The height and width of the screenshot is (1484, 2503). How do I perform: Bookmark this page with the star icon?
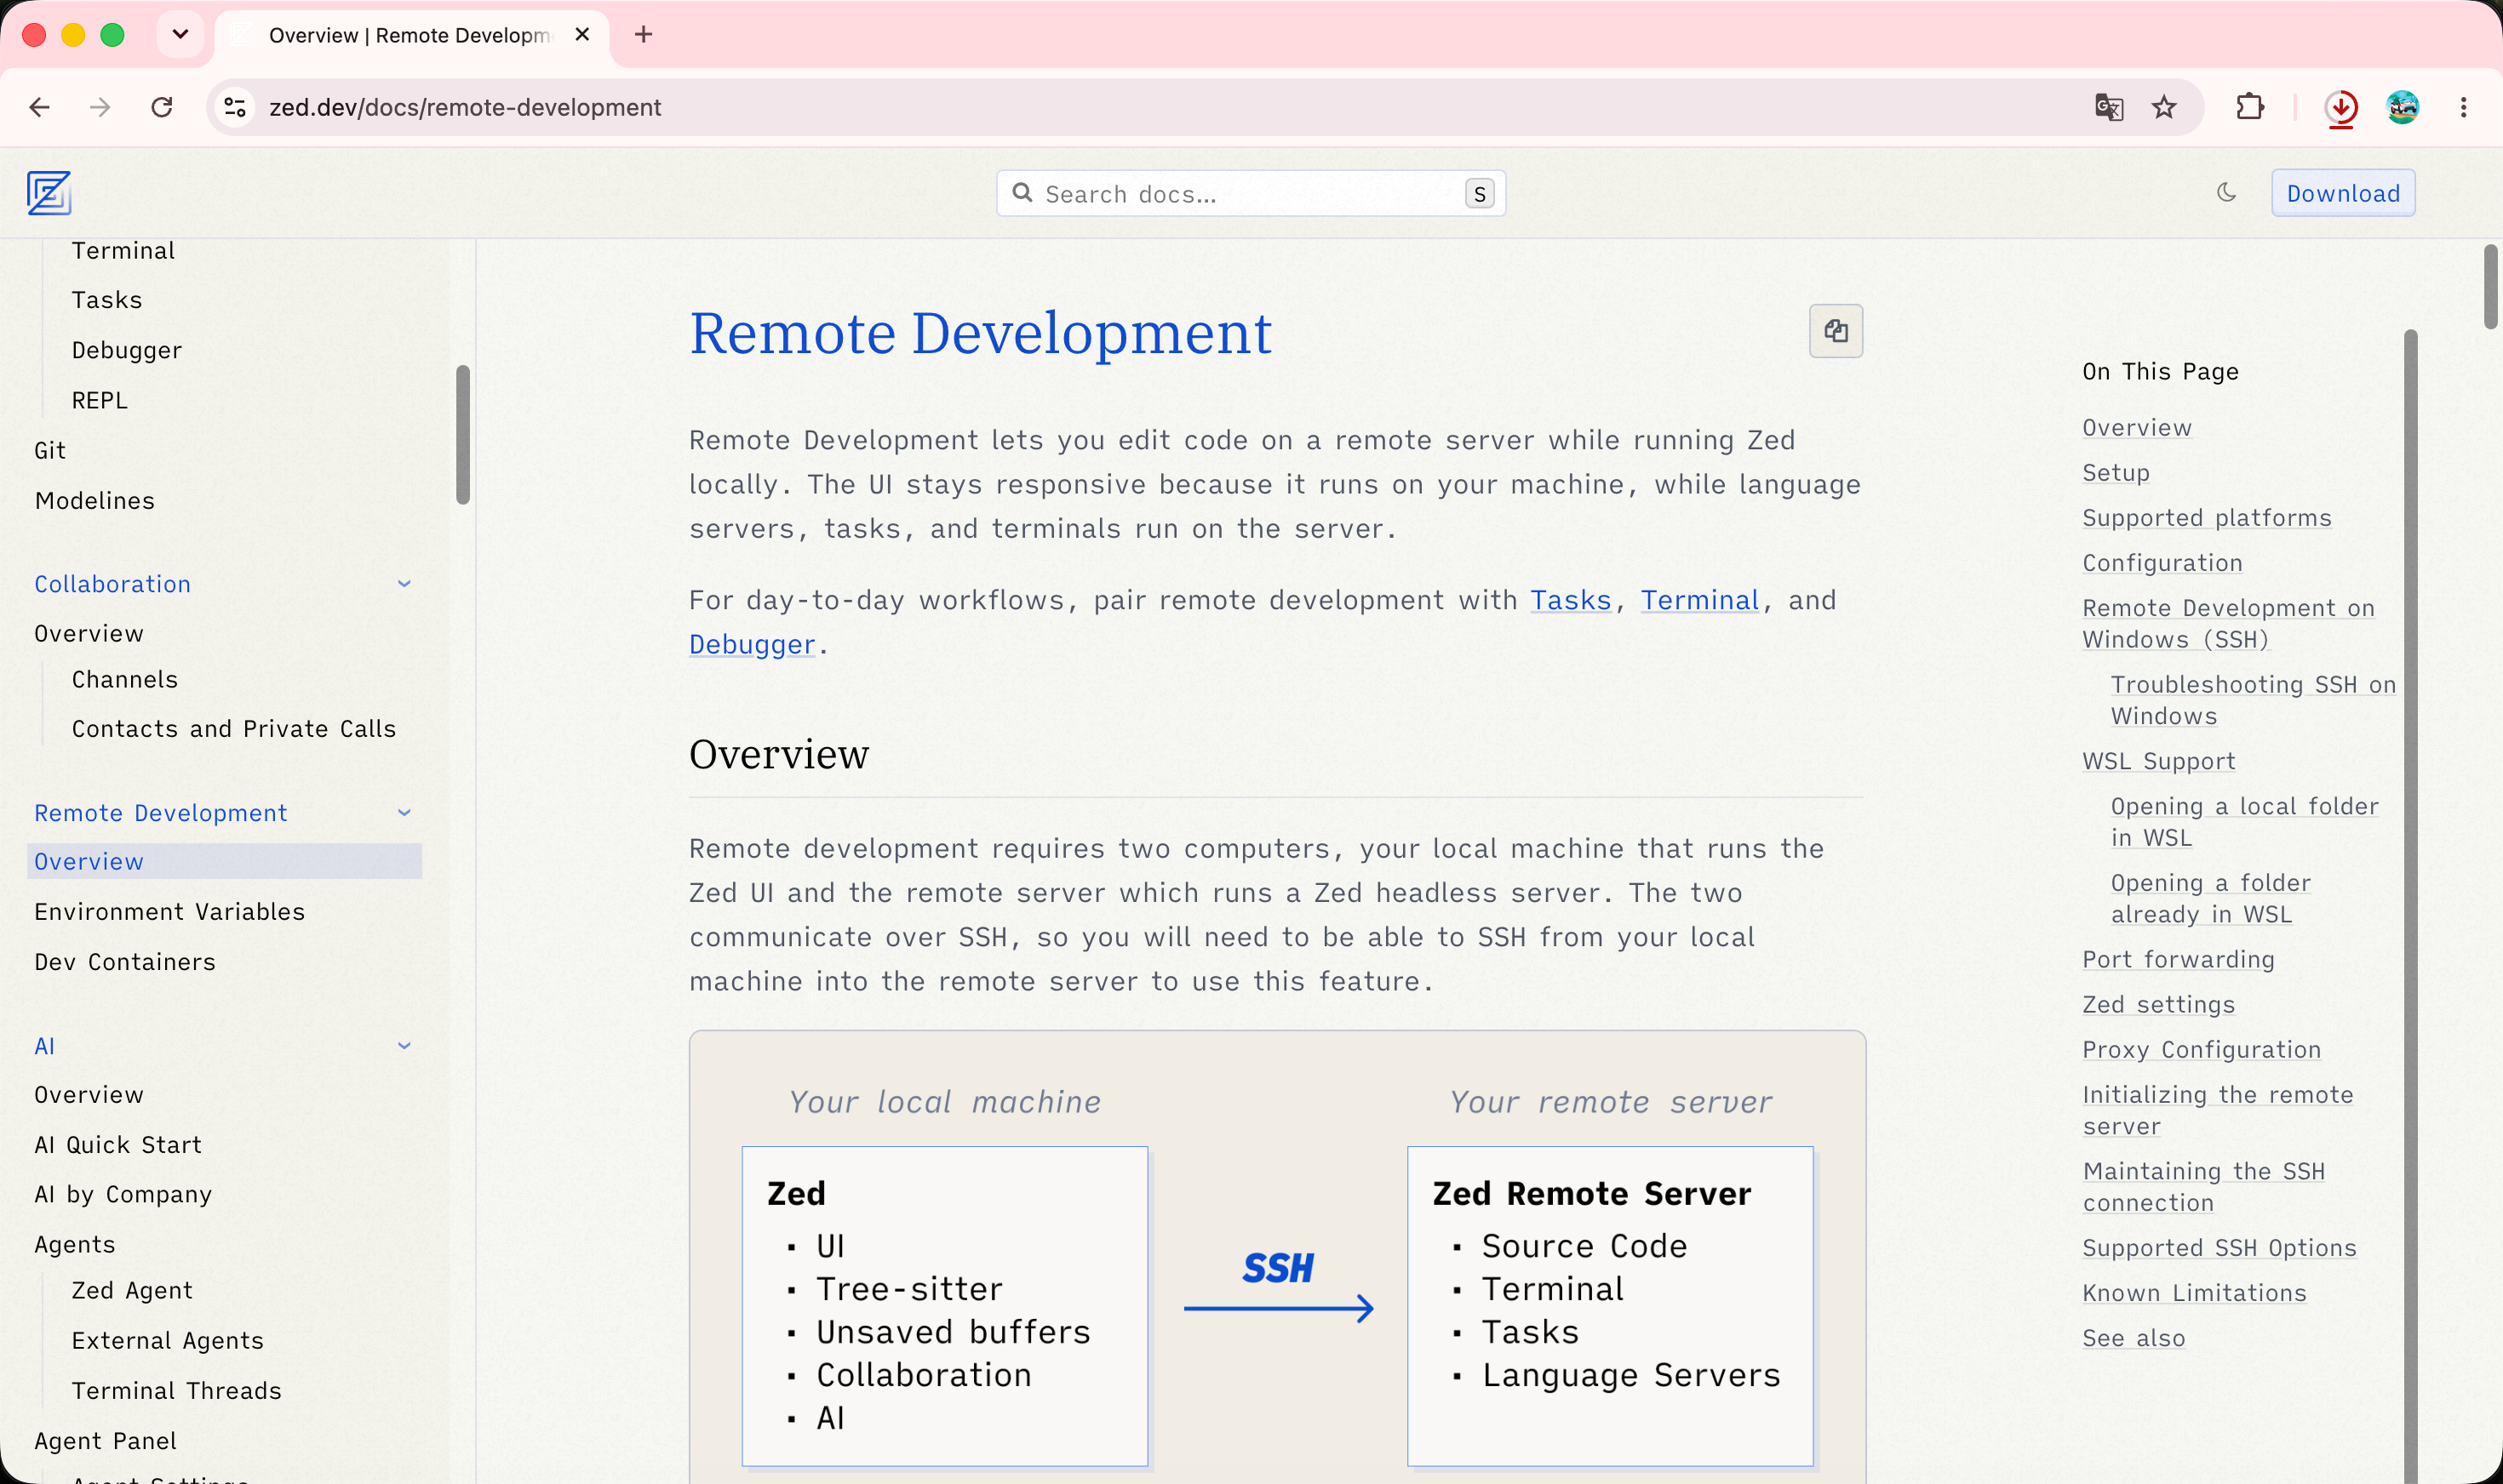click(x=2164, y=107)
